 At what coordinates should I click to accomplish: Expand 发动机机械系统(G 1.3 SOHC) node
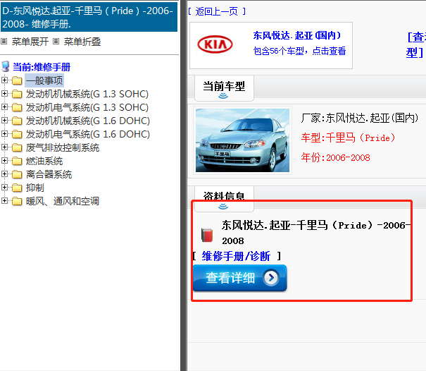[x=4, y=93]
